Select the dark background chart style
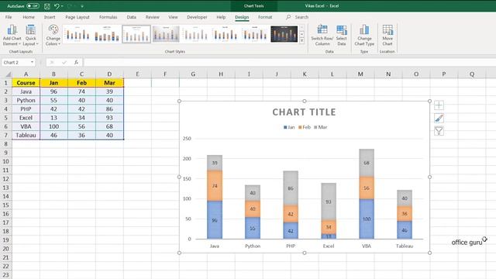 coord(284,34)
